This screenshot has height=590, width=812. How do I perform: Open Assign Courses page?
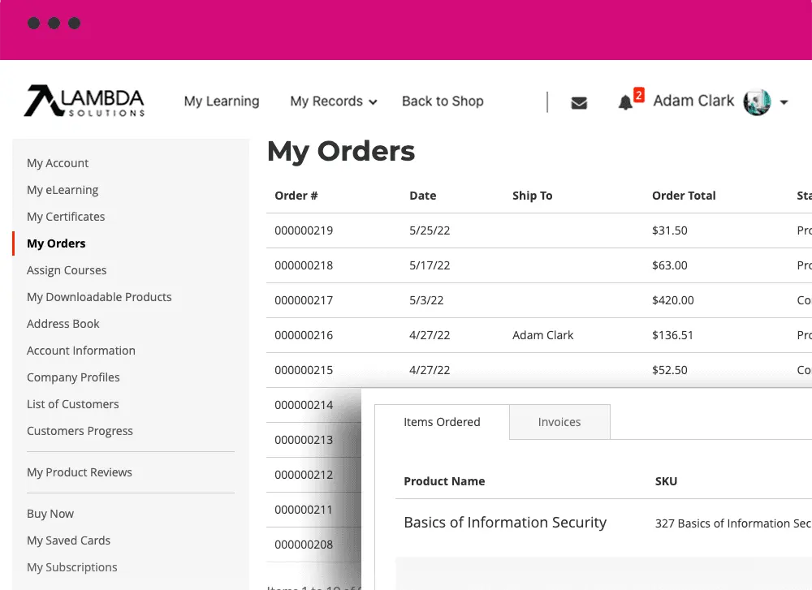click(x=67, y=270)
